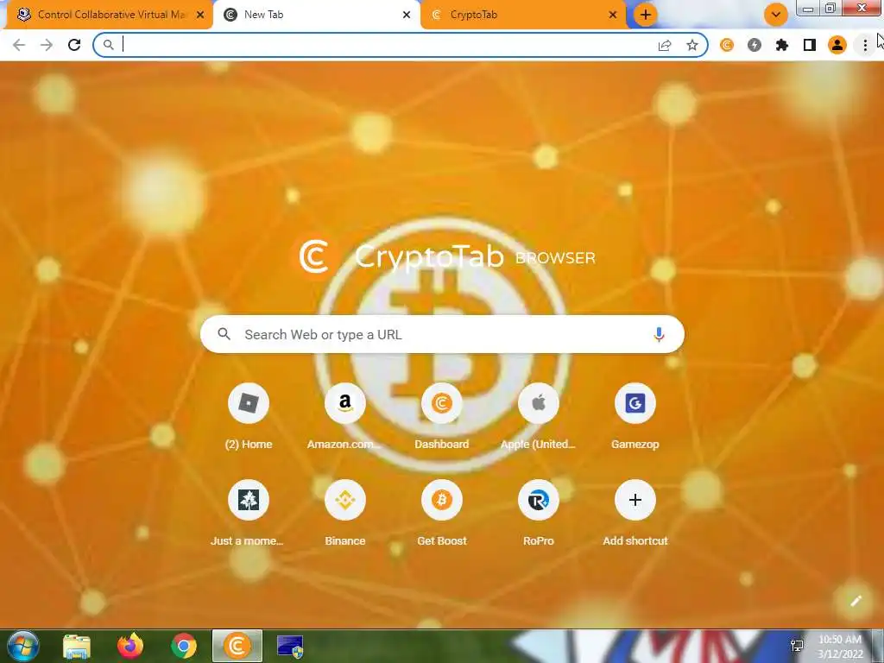This screenshot has height=663, width=884.
Task: Close the Control Collaborative Virtual tab
Action: click(200, 16)
